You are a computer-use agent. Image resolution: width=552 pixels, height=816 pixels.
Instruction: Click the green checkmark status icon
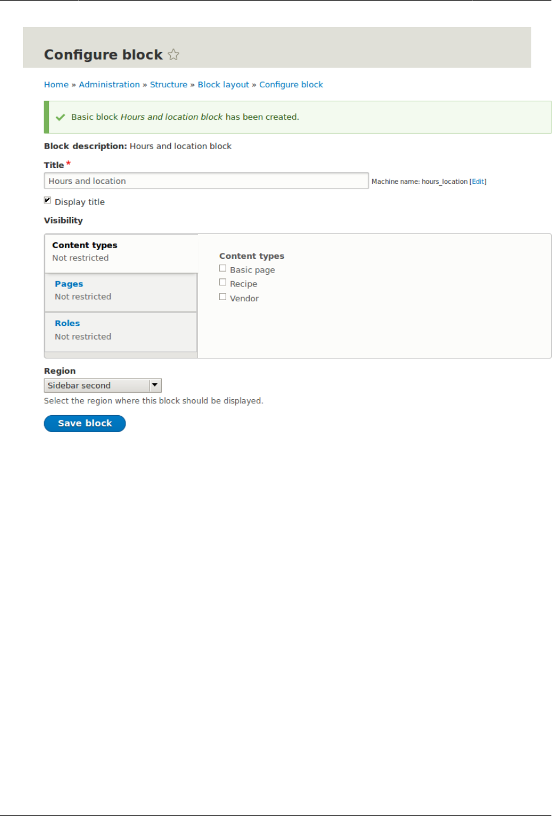tap(60, 117)
